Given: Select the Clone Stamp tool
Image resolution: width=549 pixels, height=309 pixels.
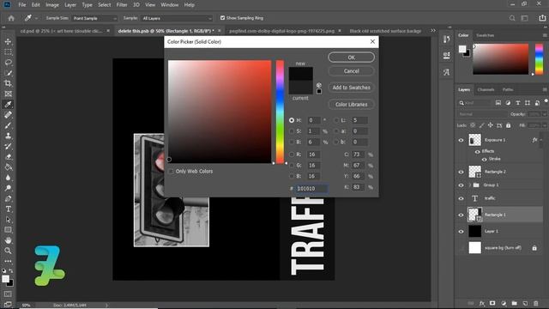Looking at the screenshot, I should (x=8, y=136).
